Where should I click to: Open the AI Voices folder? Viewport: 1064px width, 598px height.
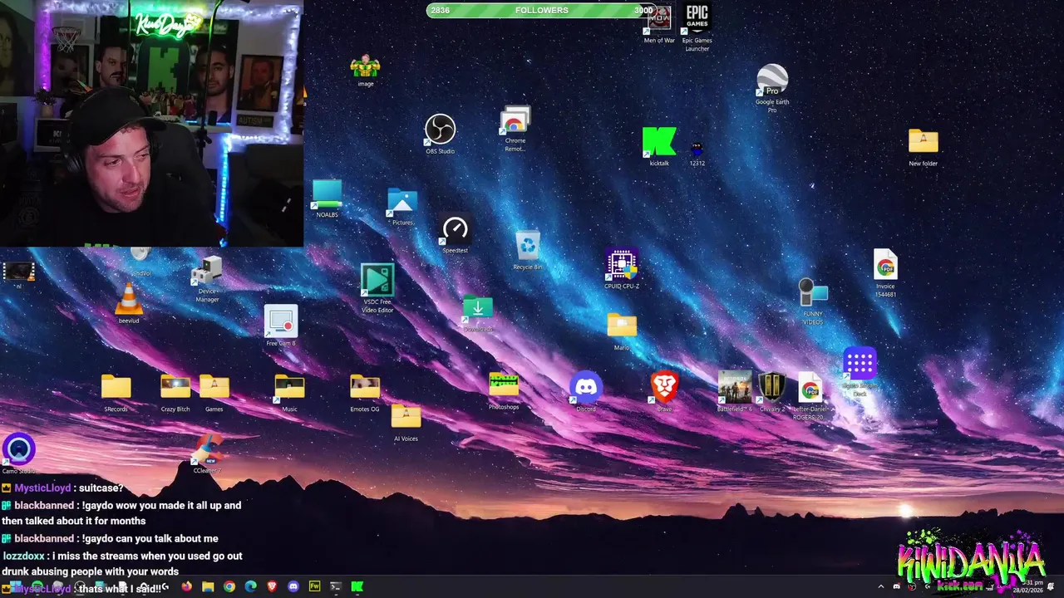click(406, 422)
